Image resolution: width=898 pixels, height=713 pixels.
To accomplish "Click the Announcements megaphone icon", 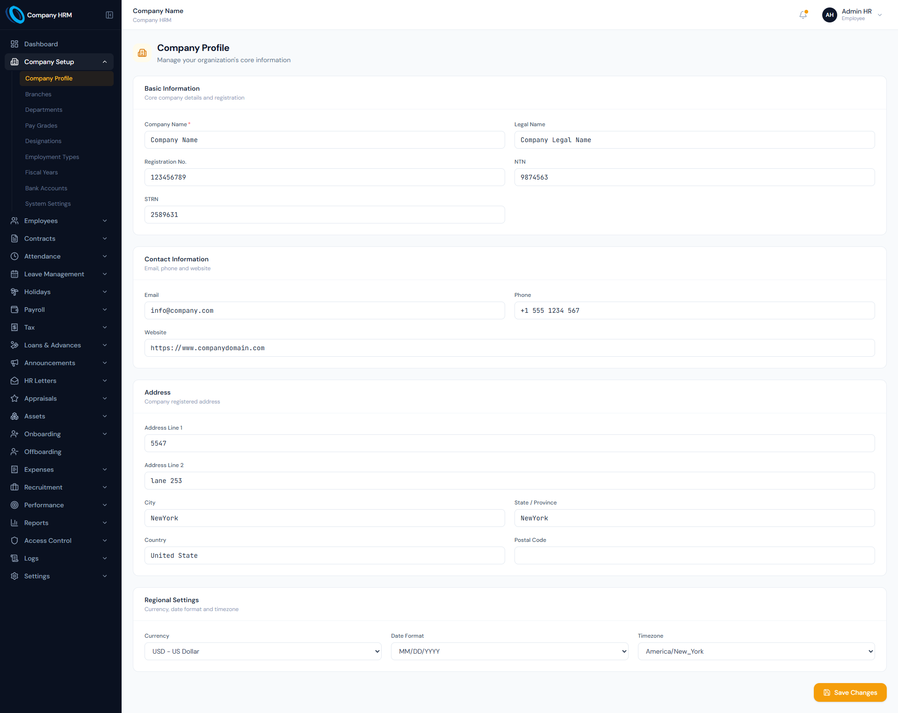I will 14,363.
